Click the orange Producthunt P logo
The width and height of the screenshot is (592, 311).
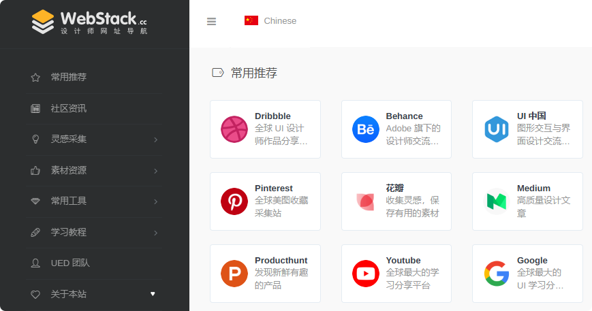tap(234, 274)
